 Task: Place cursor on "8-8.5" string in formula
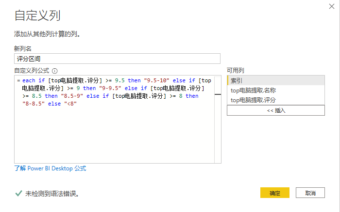(x=34, y=104)
